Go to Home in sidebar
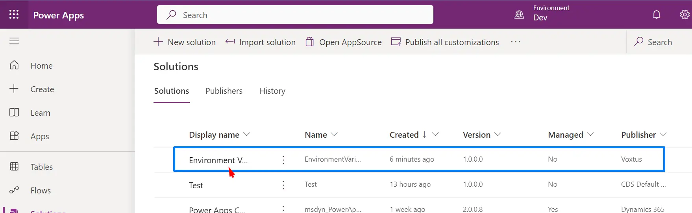 (x=41, y=66)
